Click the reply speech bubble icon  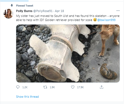(x=18, y=87)
